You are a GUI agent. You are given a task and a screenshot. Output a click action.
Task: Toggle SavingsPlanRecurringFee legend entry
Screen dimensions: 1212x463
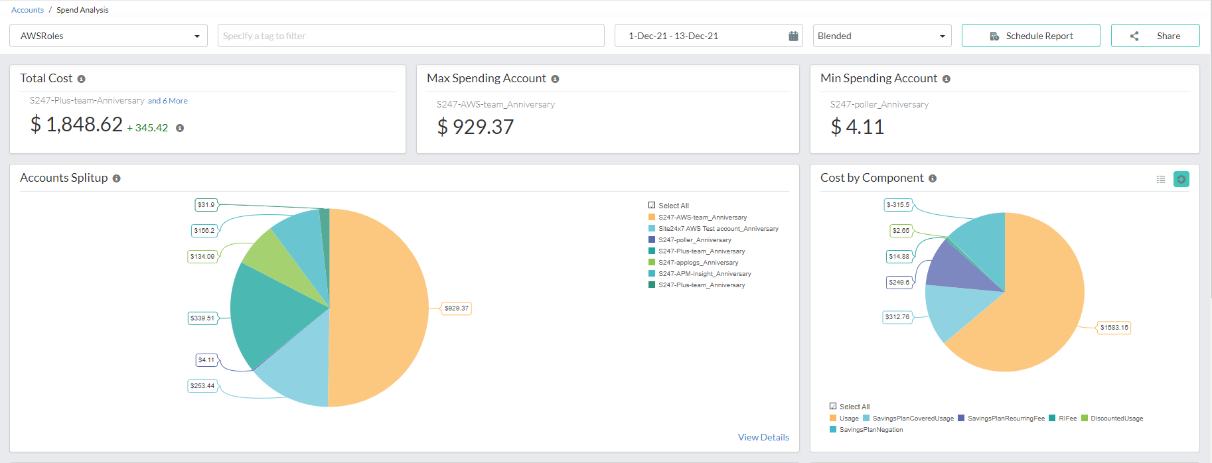click(x=1001, y=418)
